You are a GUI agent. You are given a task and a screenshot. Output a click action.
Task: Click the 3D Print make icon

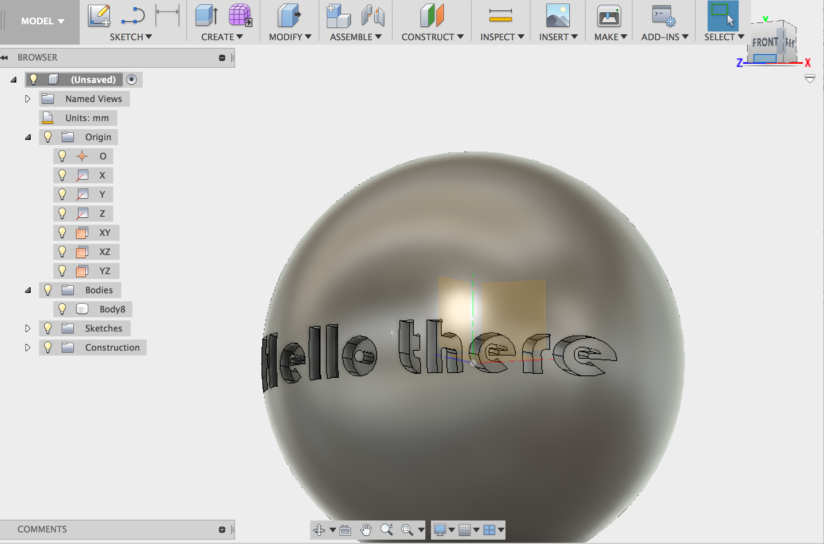(x=609, y=16)
